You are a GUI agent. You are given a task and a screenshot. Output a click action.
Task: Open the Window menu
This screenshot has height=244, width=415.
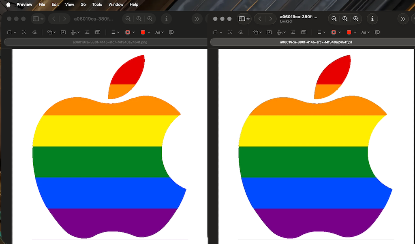116,4
